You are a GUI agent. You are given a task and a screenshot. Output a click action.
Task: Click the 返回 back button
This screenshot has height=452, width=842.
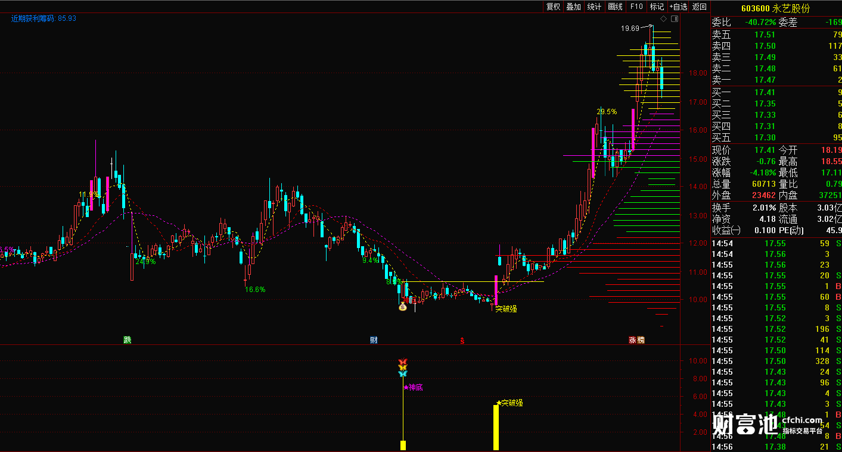[x=700, y=7]
